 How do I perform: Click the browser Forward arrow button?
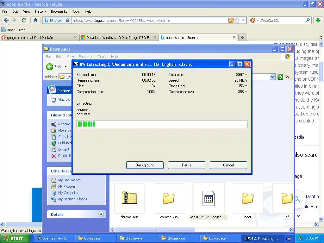click(x=14, y=20)
